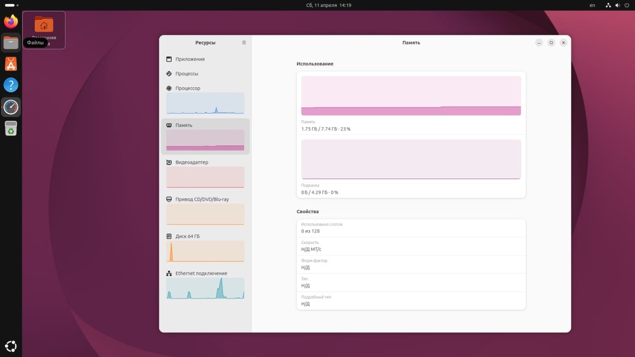635x357 pixels.
Task: Click the disk 64 ГБ mini graph
Action: click(x=205, y=251)
